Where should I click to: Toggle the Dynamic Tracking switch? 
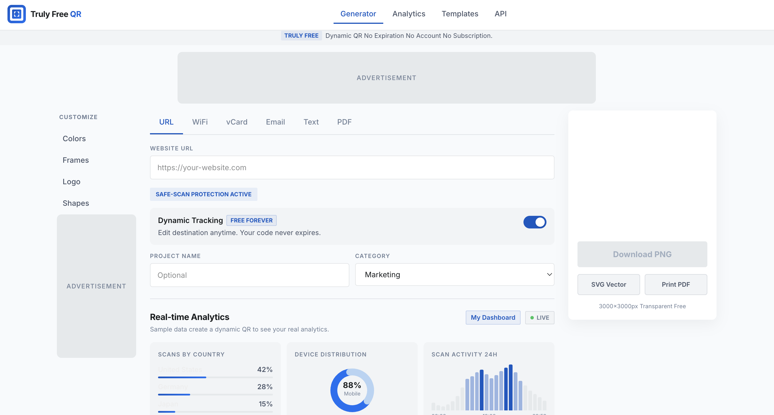534,222
